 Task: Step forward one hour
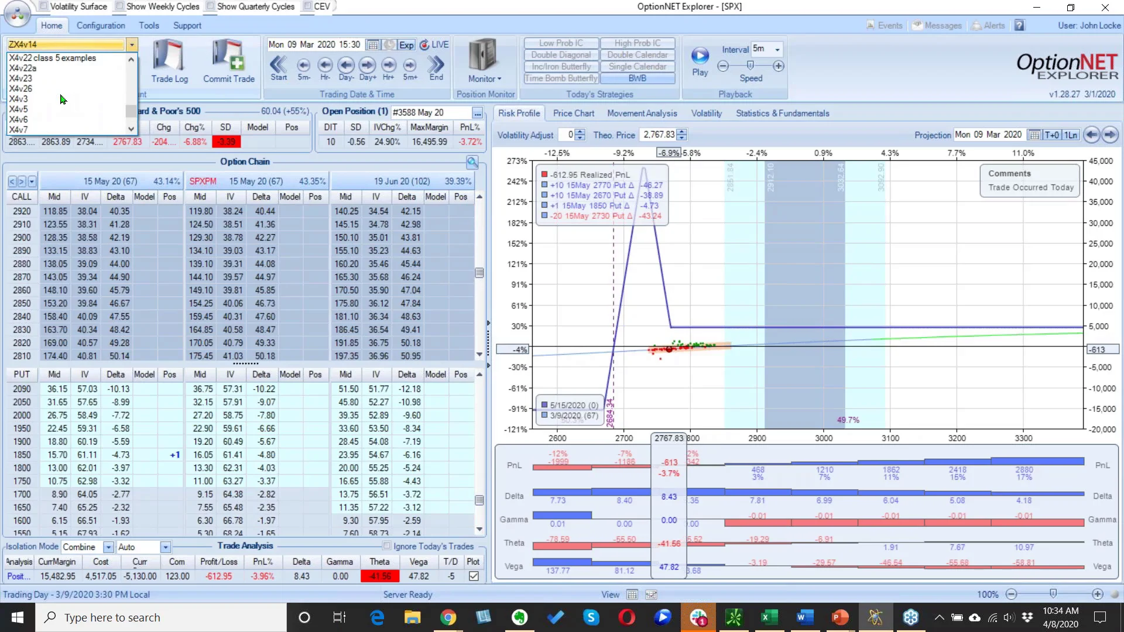[x=389, y=68]
